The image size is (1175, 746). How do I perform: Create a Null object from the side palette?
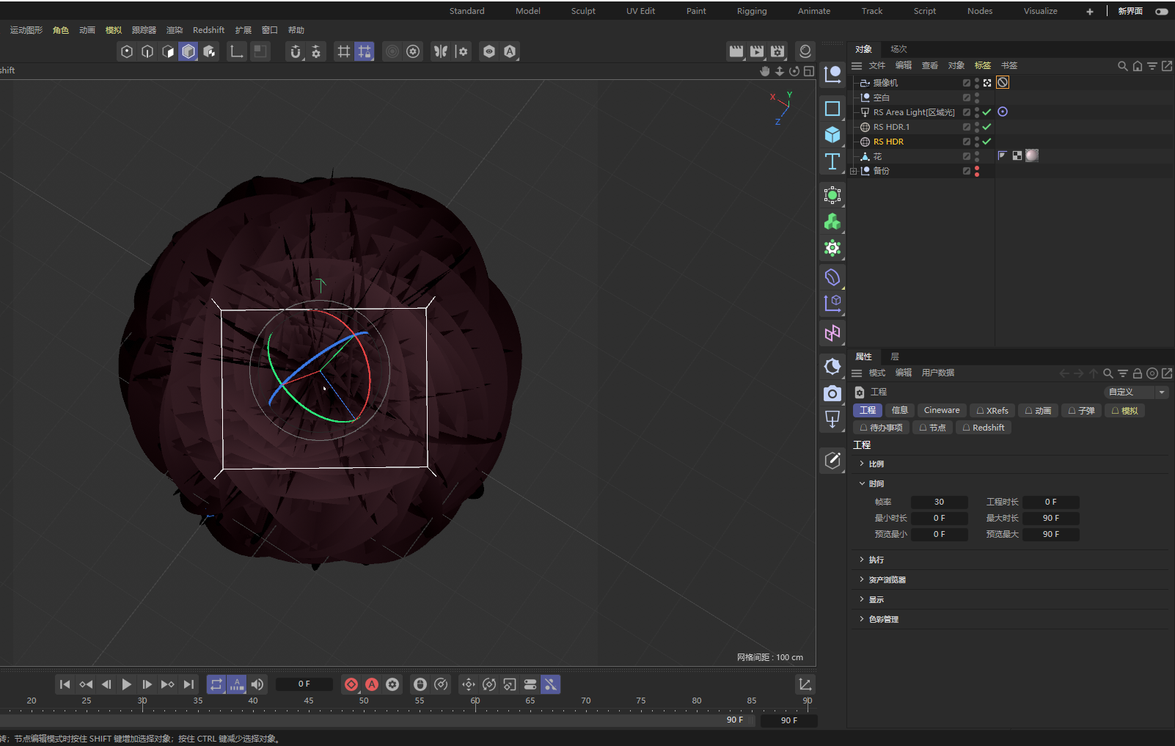(832, 74)
